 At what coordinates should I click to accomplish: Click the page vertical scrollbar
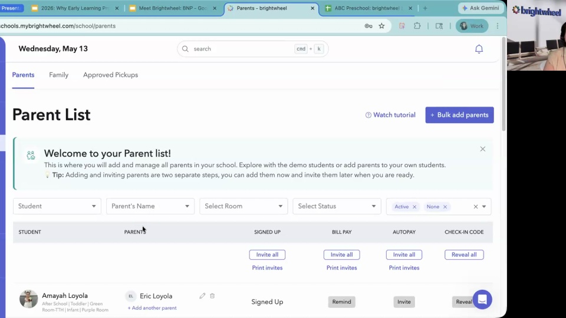pos(503,85)
